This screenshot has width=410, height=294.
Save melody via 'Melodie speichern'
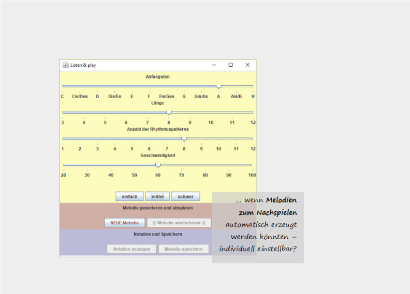click(184, 249)
